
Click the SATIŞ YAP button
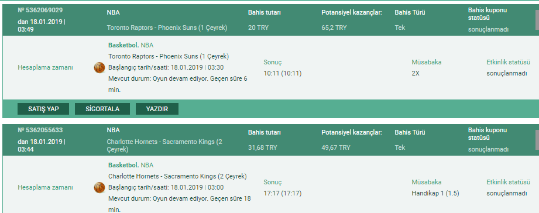[x=43, y=109]
